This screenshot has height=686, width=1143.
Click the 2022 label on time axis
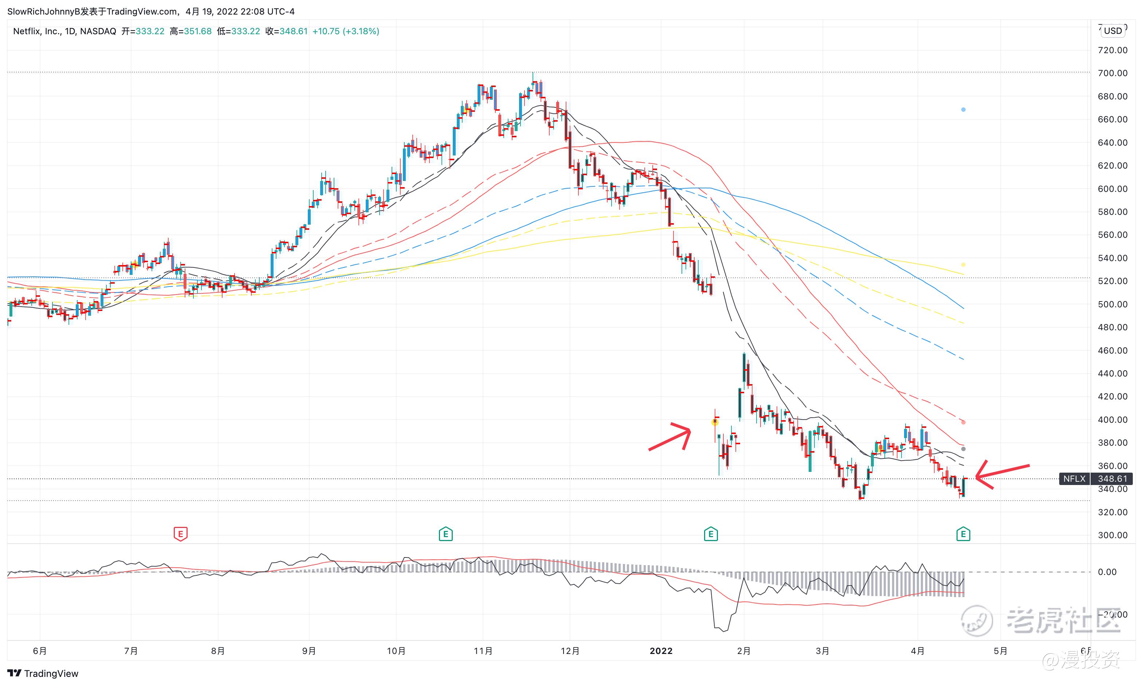[x=661, y=651]
